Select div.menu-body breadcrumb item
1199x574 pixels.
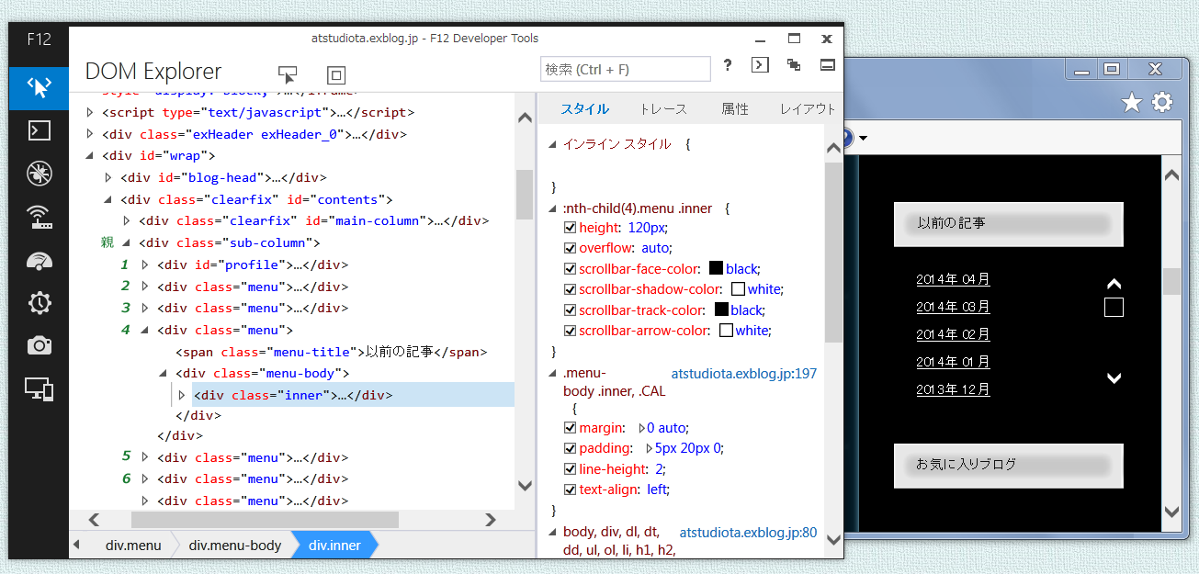pos(235,546)
